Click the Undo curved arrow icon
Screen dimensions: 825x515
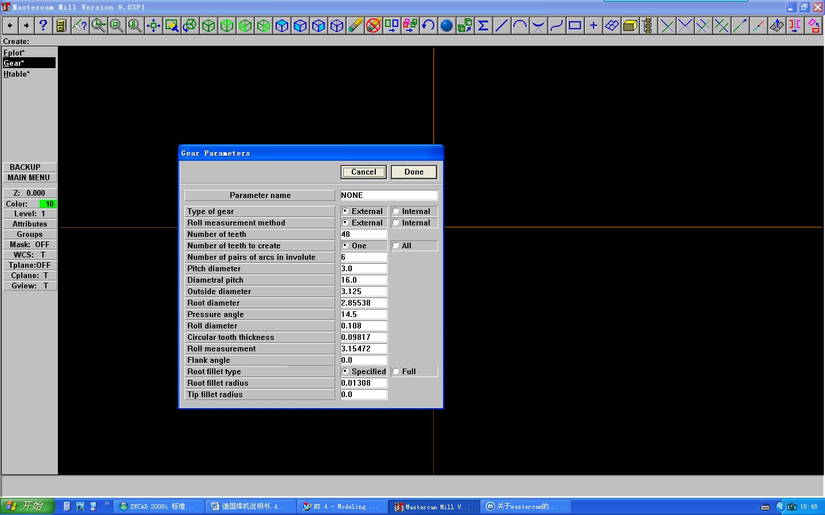point(428,25)
